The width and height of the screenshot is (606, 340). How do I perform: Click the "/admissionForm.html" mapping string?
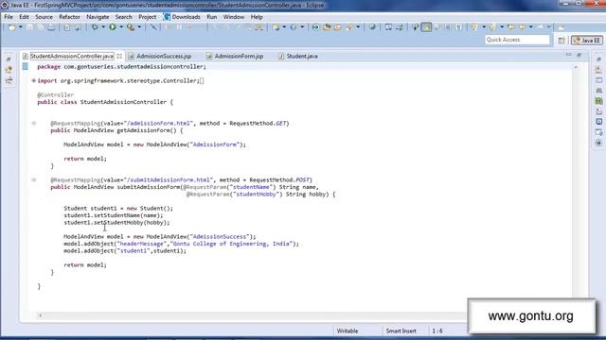coord(158,124)
